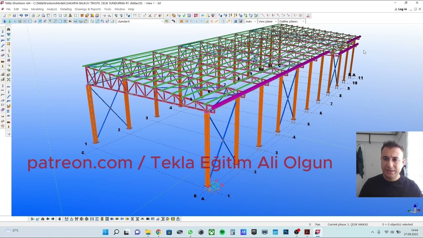Open the Detailing menu
This screenshot has height=238, width=423.
pos(66,9)
